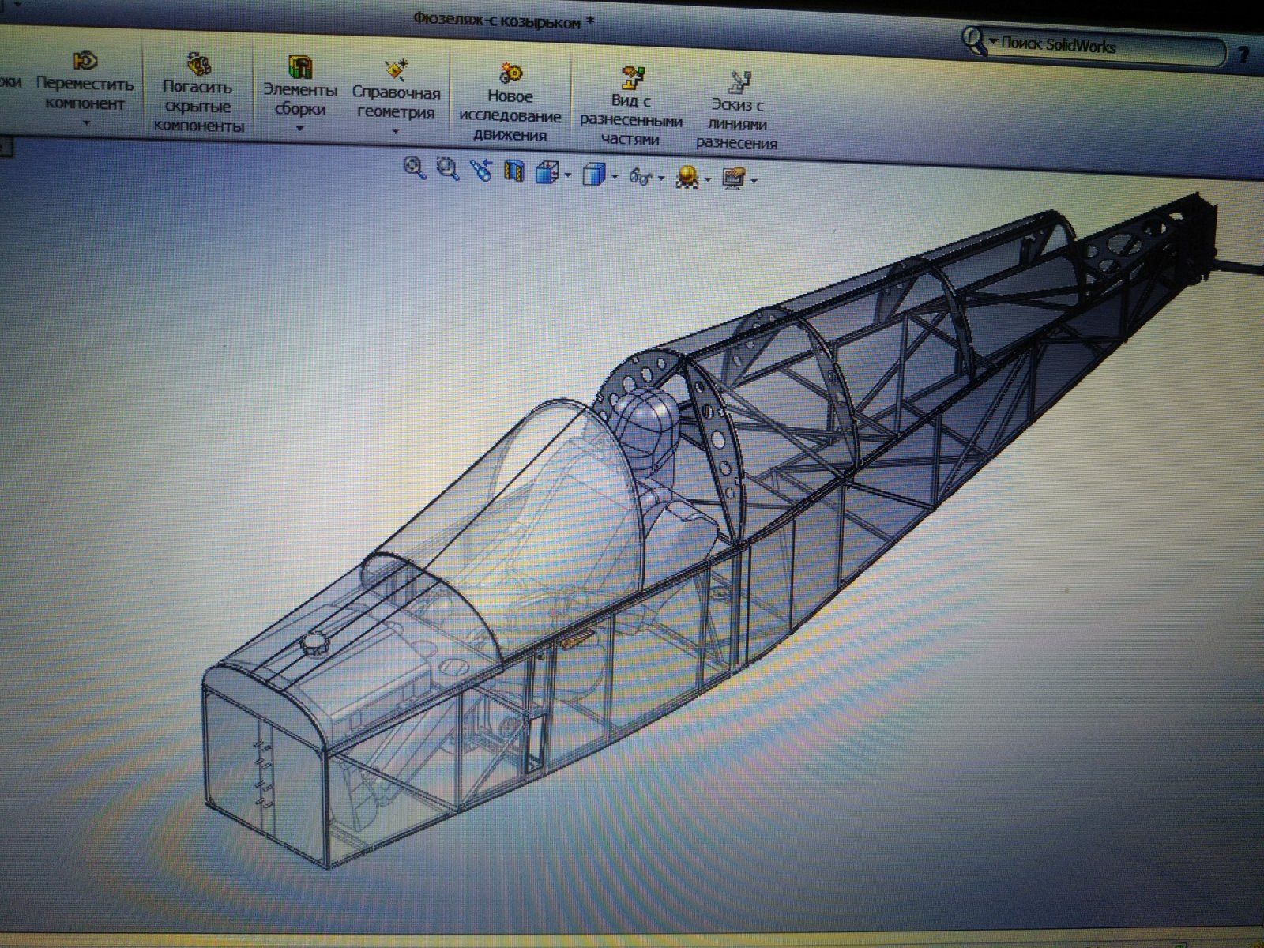Expand the arrow under Переместить компонент
1264x948 pixels.
[86, 122]
